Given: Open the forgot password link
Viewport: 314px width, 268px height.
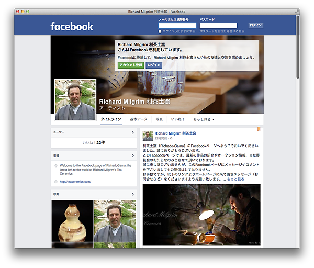Looking at the screenshot, I should 222,31.
